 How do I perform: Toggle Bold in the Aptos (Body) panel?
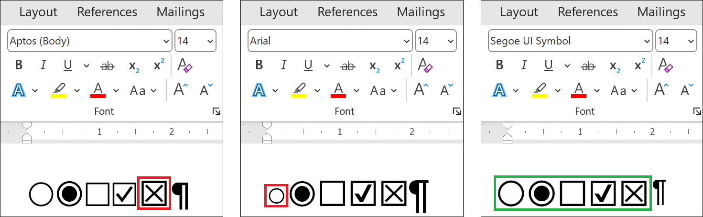point(19,65)
